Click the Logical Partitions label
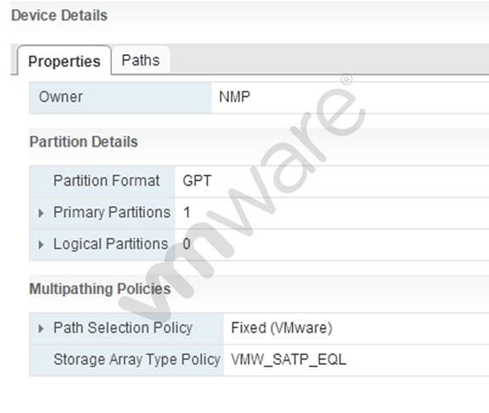The height and width of the screenshot is (413, 489). 110,244
